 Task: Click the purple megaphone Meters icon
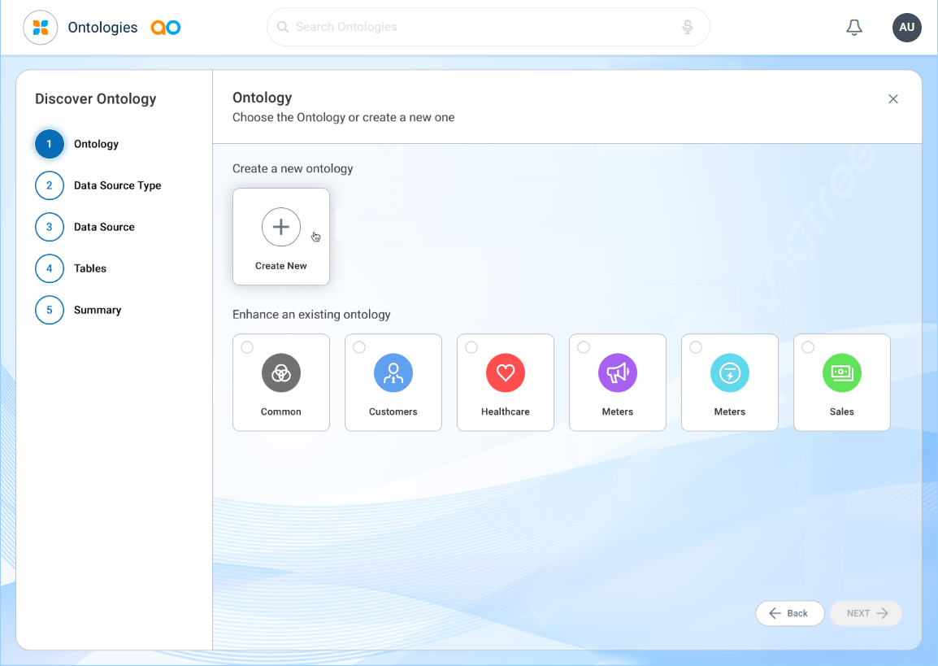tap(618, 373)
